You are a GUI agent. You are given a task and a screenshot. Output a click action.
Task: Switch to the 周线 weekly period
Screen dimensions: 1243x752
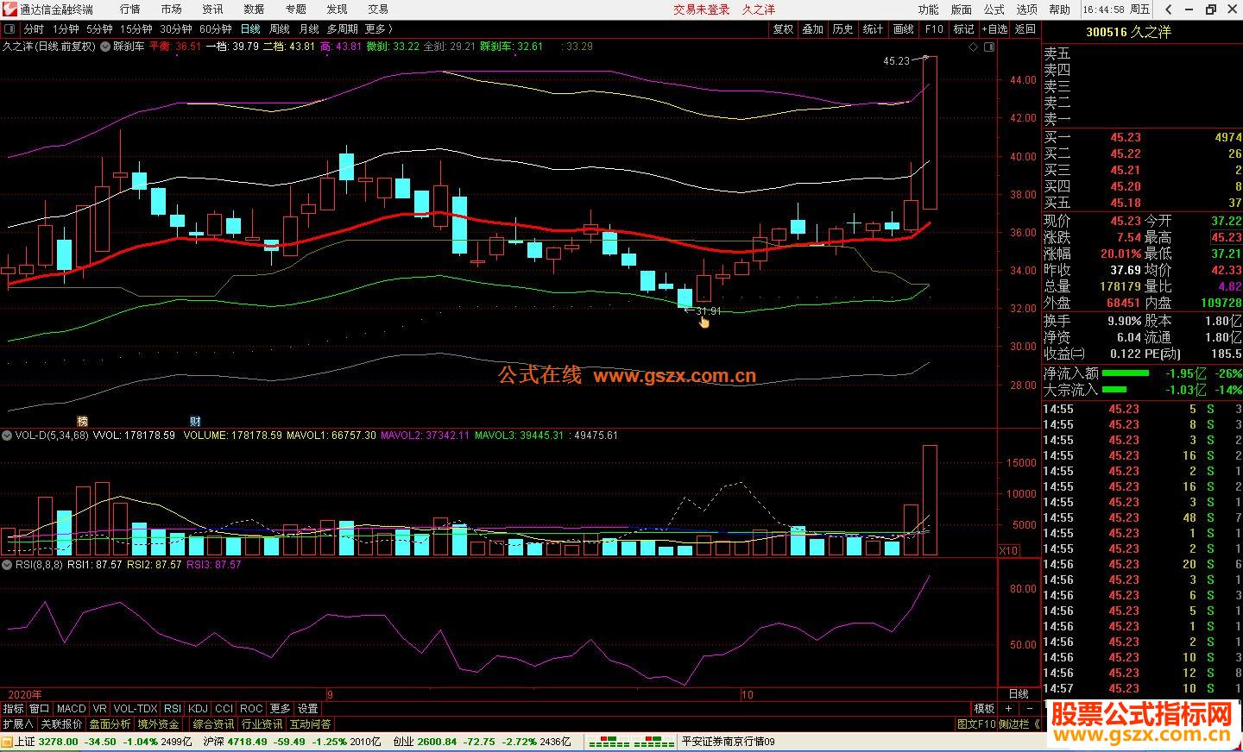coord(280,29)
